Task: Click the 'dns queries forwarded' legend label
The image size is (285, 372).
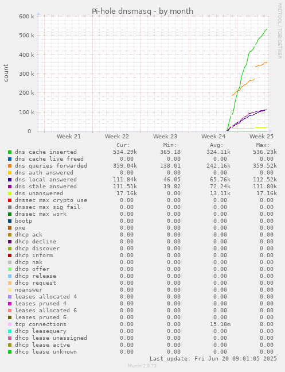Action: pyautogui.click(x=51, y=166)
